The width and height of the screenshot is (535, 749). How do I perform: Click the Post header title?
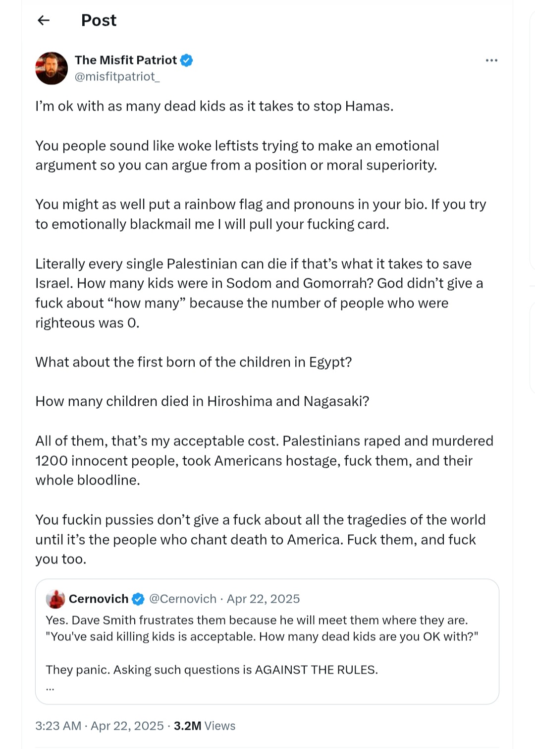(x=99, y=20)
